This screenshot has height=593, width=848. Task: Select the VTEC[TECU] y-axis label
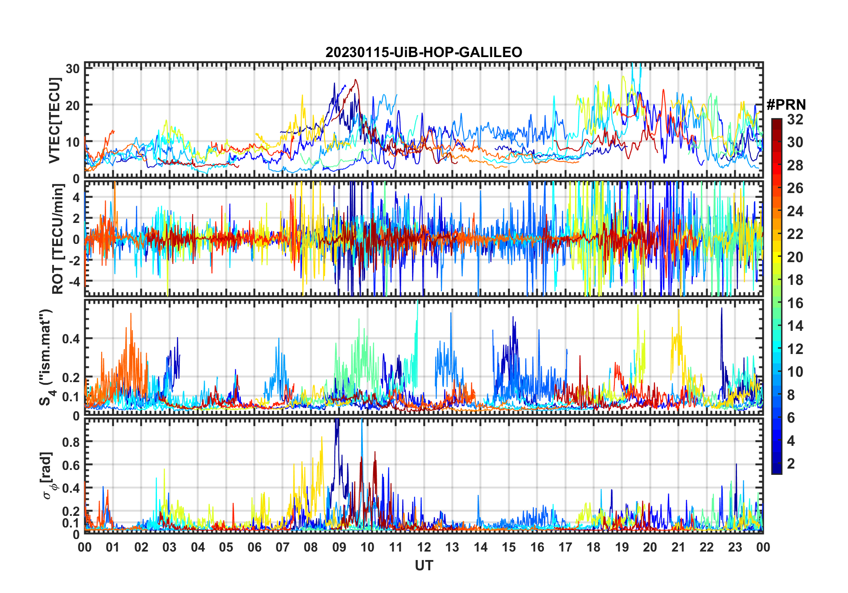tap(54, 120)
